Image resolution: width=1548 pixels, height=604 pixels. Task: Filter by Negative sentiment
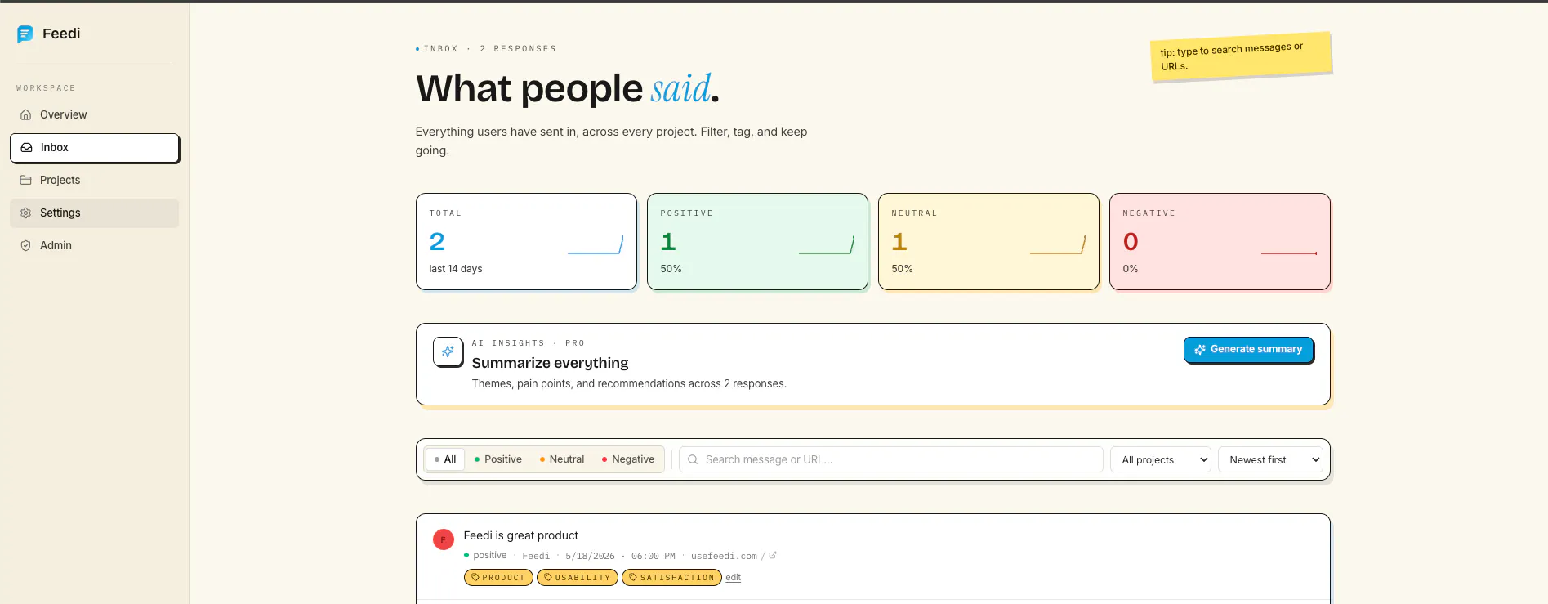[628, 459]
